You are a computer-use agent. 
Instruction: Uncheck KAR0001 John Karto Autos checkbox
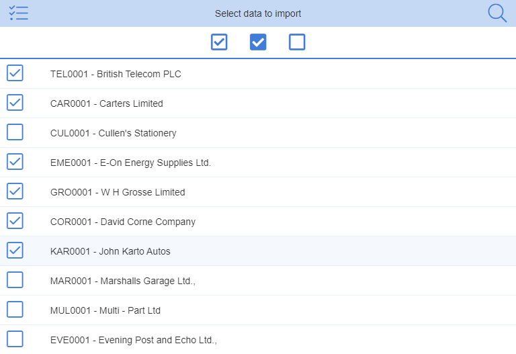point(15,251)
